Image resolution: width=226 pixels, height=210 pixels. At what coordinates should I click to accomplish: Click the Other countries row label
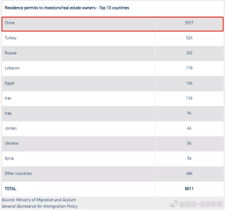tap(18, 173)
